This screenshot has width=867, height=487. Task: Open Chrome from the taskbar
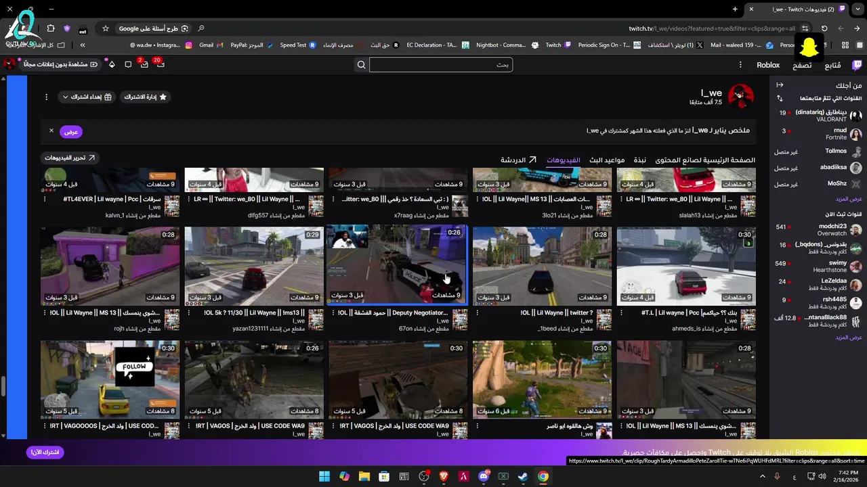coord(543,476)
